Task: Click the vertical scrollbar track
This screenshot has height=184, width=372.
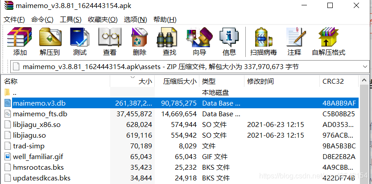Action: pyautogui.click(x=364, y=135)
